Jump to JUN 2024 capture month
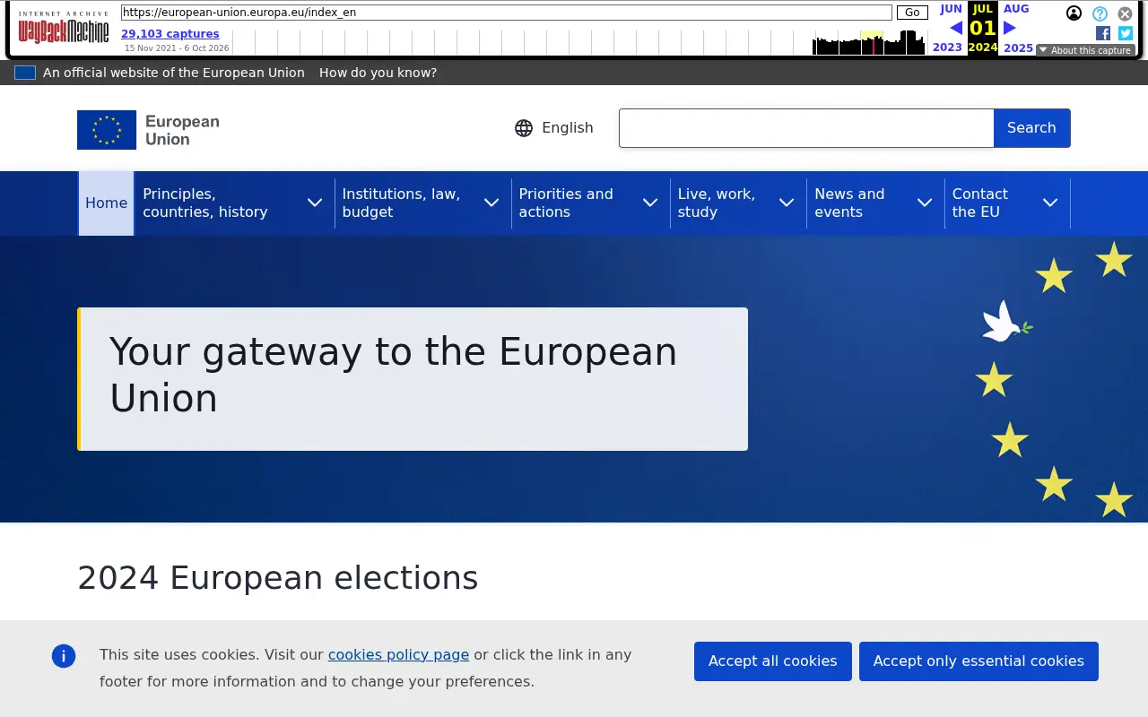 click(x=951, y=9)
